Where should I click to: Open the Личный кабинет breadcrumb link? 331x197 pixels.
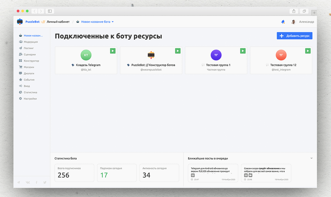tap(58, 22)
